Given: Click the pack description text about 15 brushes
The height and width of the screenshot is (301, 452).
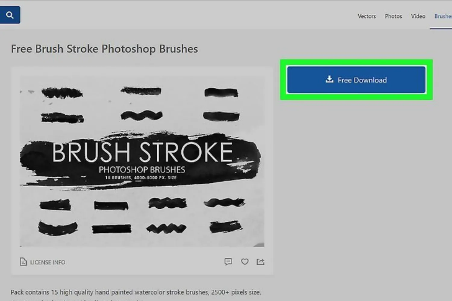Looking at the screenshot, I should tap(136, 292).
